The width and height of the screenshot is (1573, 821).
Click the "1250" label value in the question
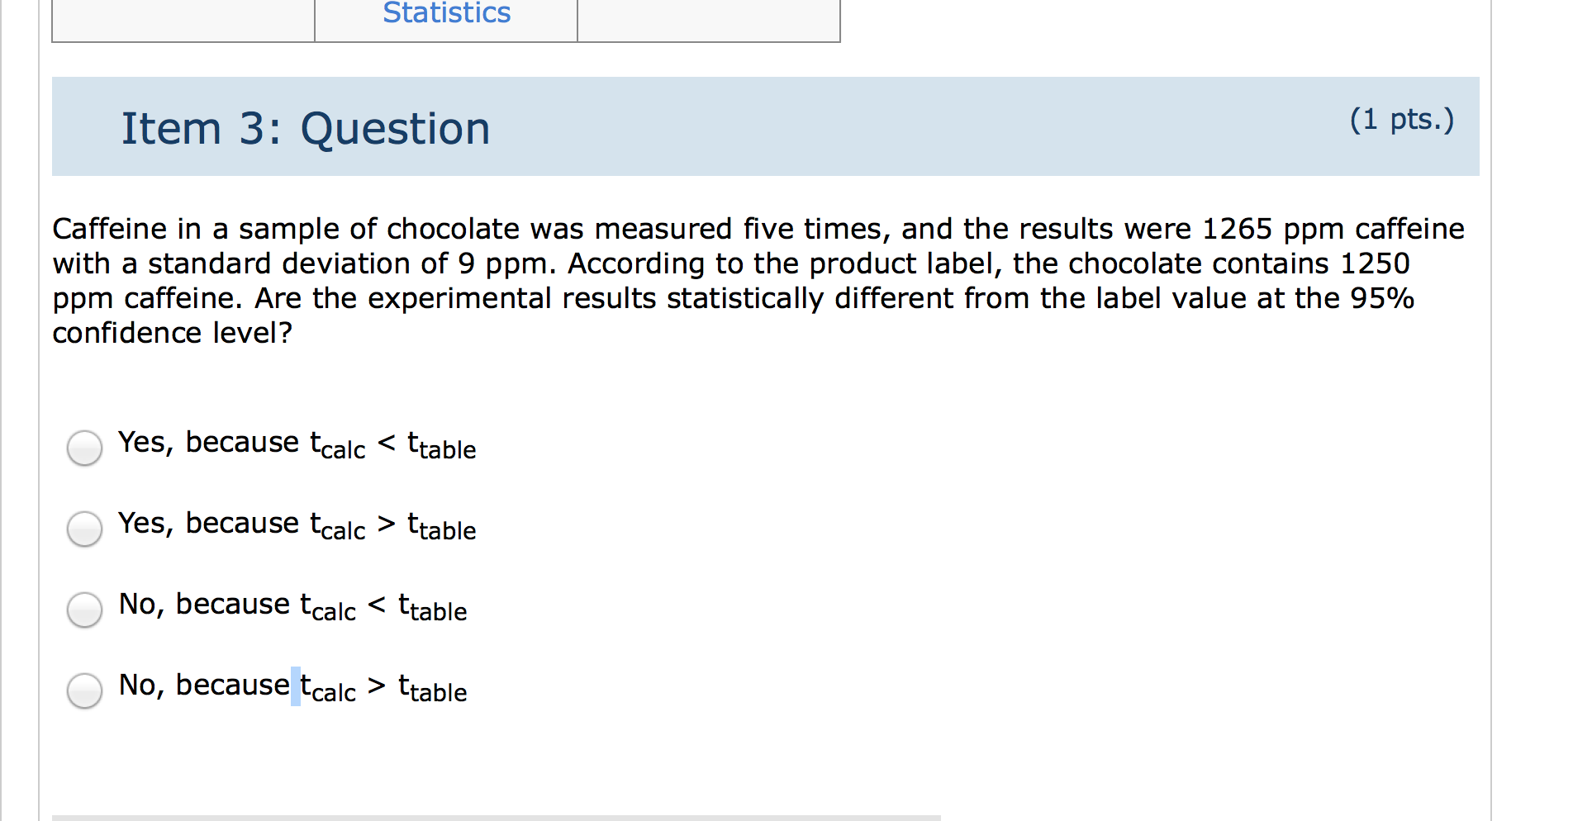coord(1375,263)
